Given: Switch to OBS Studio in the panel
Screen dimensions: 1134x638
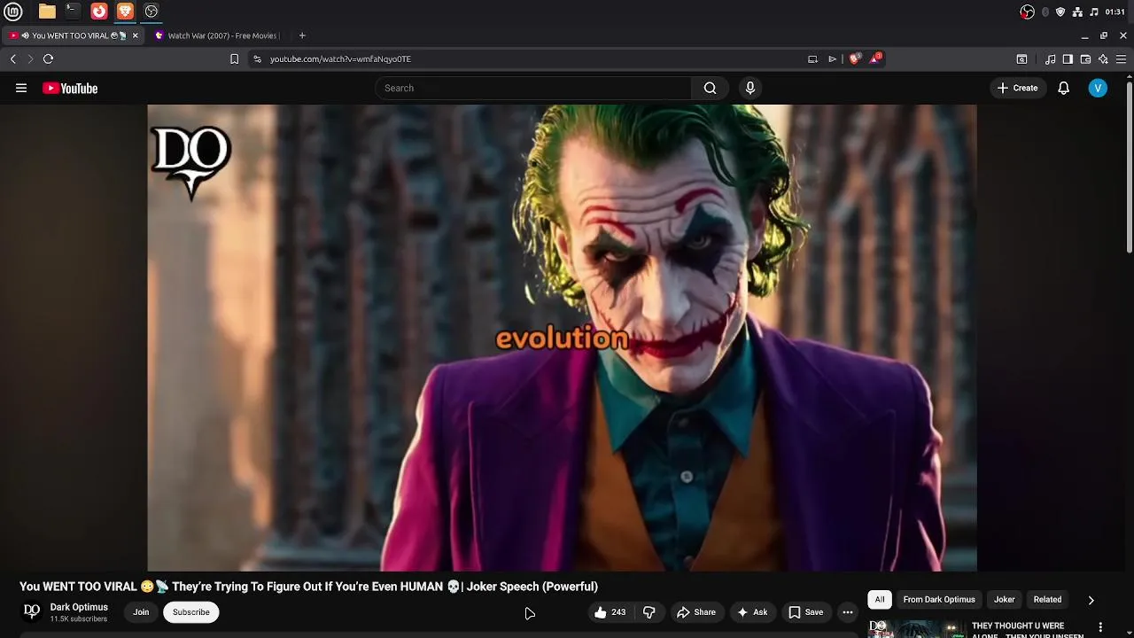Looking at the screenshot, I should click(151, 12).
